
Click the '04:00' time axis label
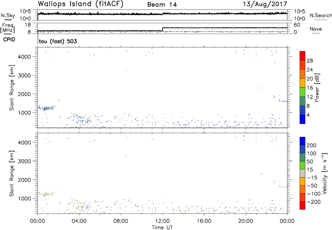click(79, 221)
